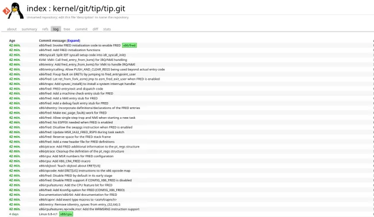This screenshot has width=374, height=217.
Task: Switch to the refs tab
Action: (45, 29)
